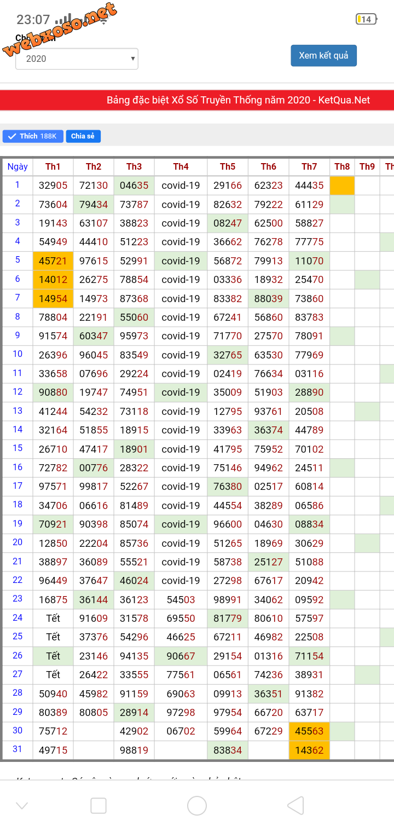Image resolution: width=394 pixels, height=832 pixels.
Task: Click the Th9 column header
Action: [x=367, y=167]
